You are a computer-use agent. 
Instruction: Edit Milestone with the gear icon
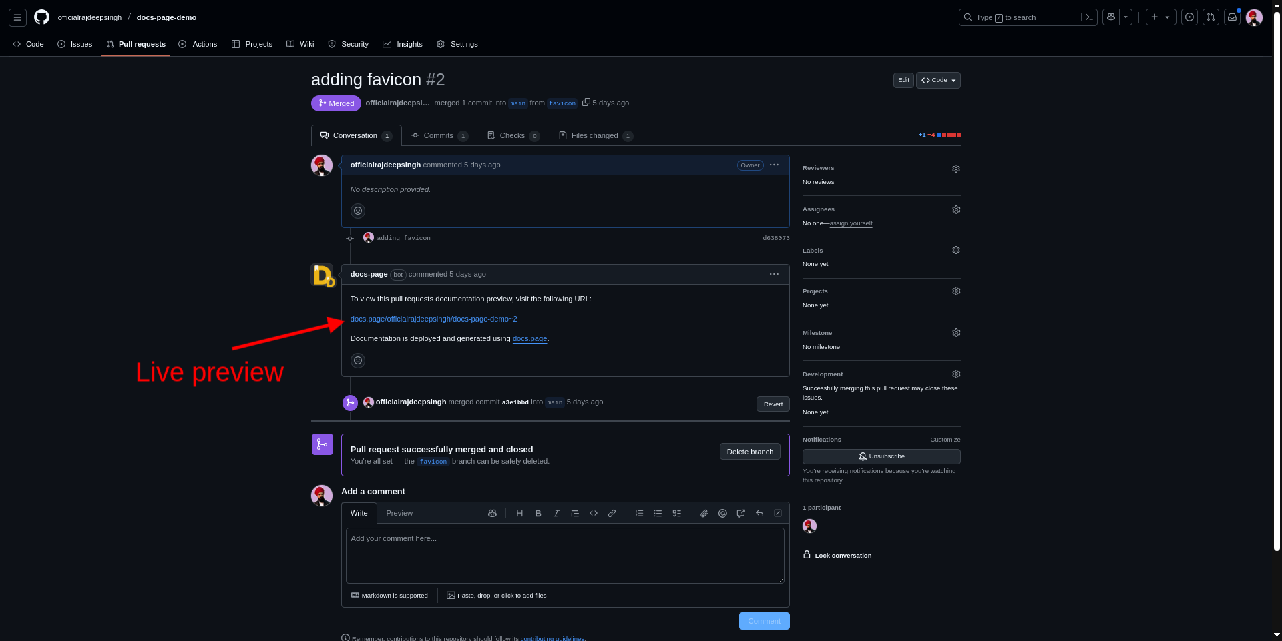(x=956, y=332)
